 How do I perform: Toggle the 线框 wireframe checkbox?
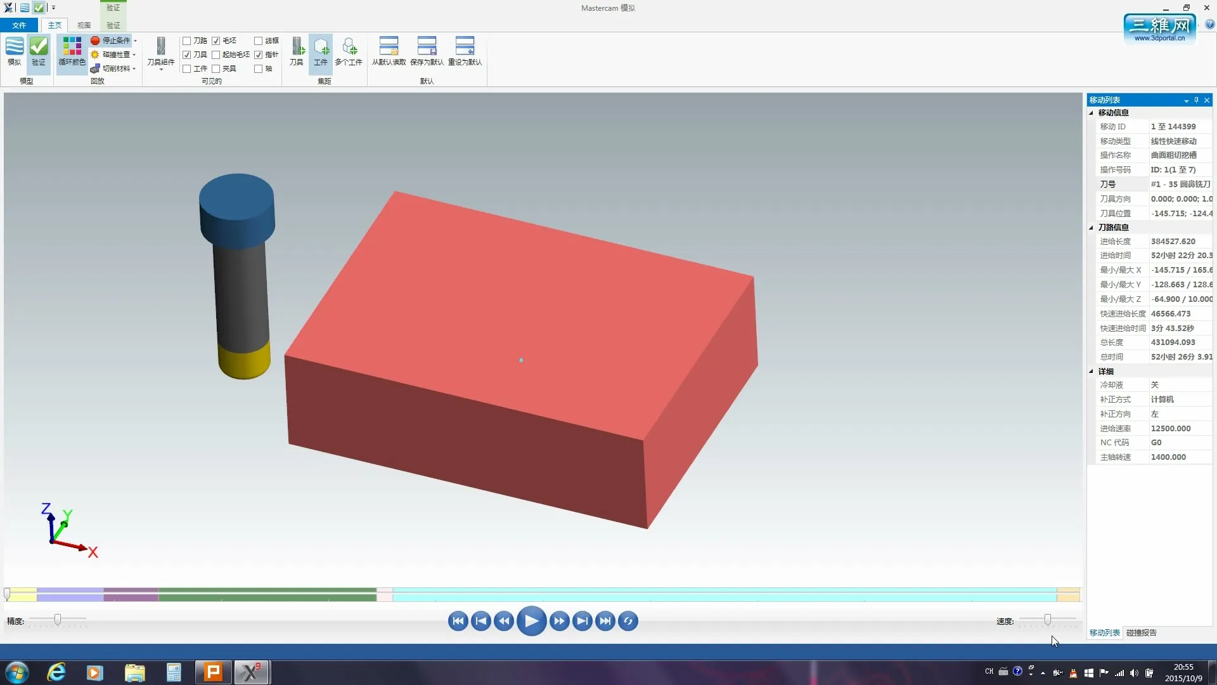click(x=259, y=41)
